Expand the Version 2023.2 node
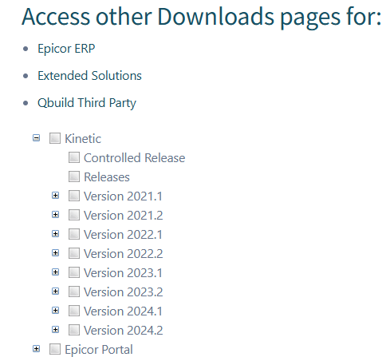The image size is (390, 357). point(55,292)
